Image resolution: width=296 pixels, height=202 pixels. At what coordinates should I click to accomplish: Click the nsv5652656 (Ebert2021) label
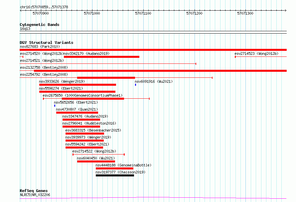[76, 102]
